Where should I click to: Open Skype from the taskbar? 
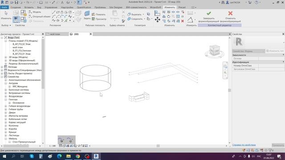[32, 156]
